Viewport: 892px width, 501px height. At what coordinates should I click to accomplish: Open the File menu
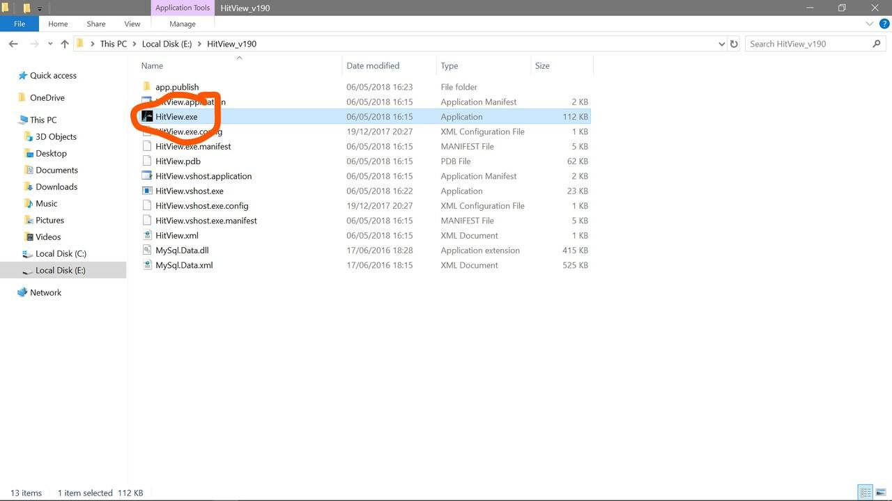point(20,24)
